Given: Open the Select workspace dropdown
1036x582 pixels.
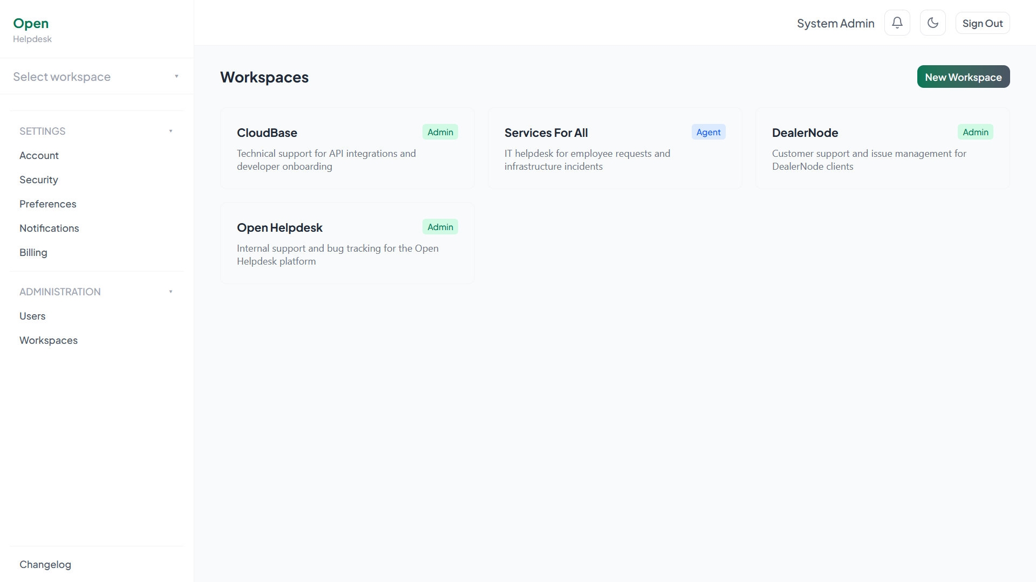Looking at the screenshot, I should 97,77.
